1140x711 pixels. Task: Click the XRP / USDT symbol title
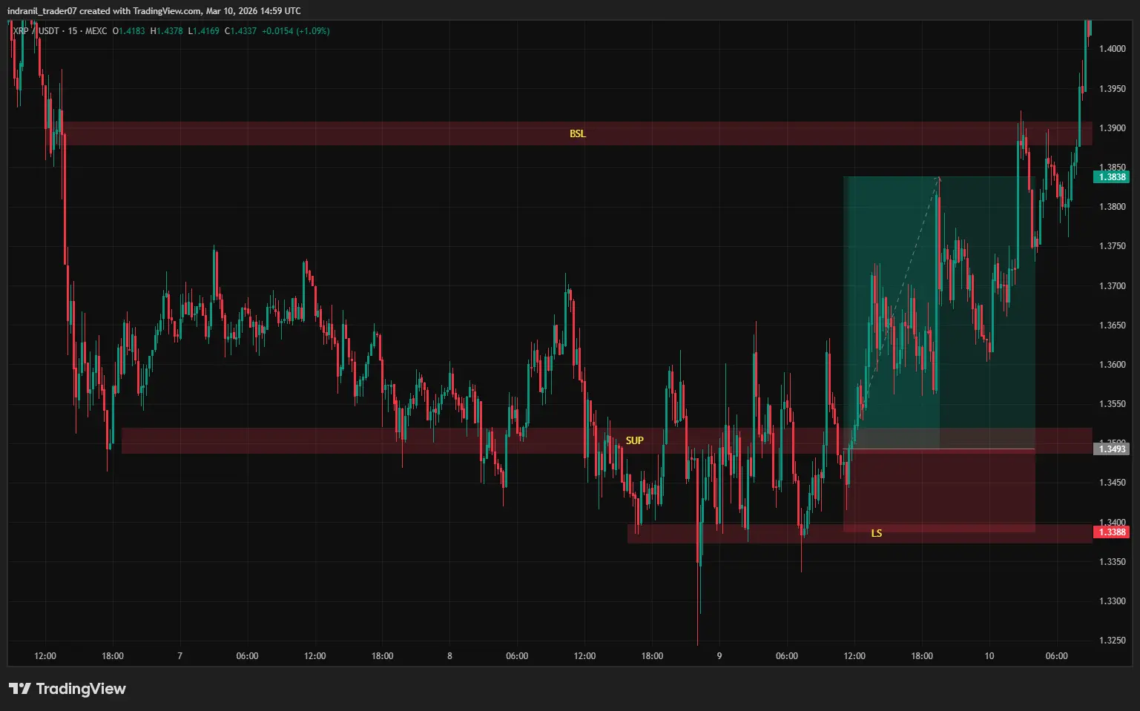tap(36, 31)
